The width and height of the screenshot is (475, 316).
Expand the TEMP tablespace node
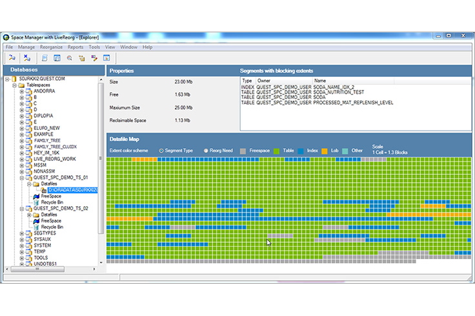pos(22,252)
